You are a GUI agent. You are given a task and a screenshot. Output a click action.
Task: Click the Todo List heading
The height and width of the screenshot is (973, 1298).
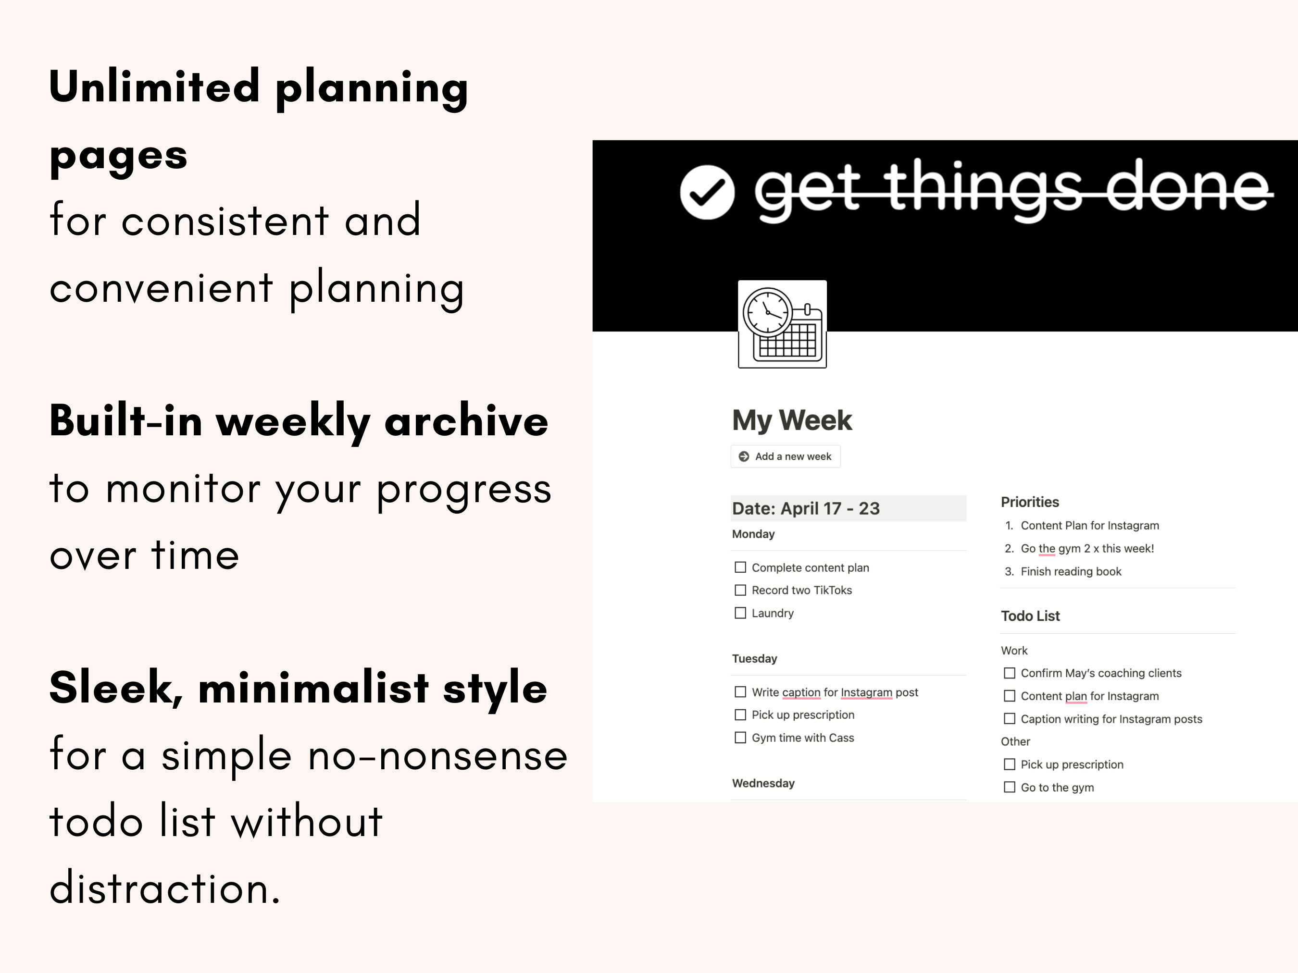click(x=1030, y=616)
